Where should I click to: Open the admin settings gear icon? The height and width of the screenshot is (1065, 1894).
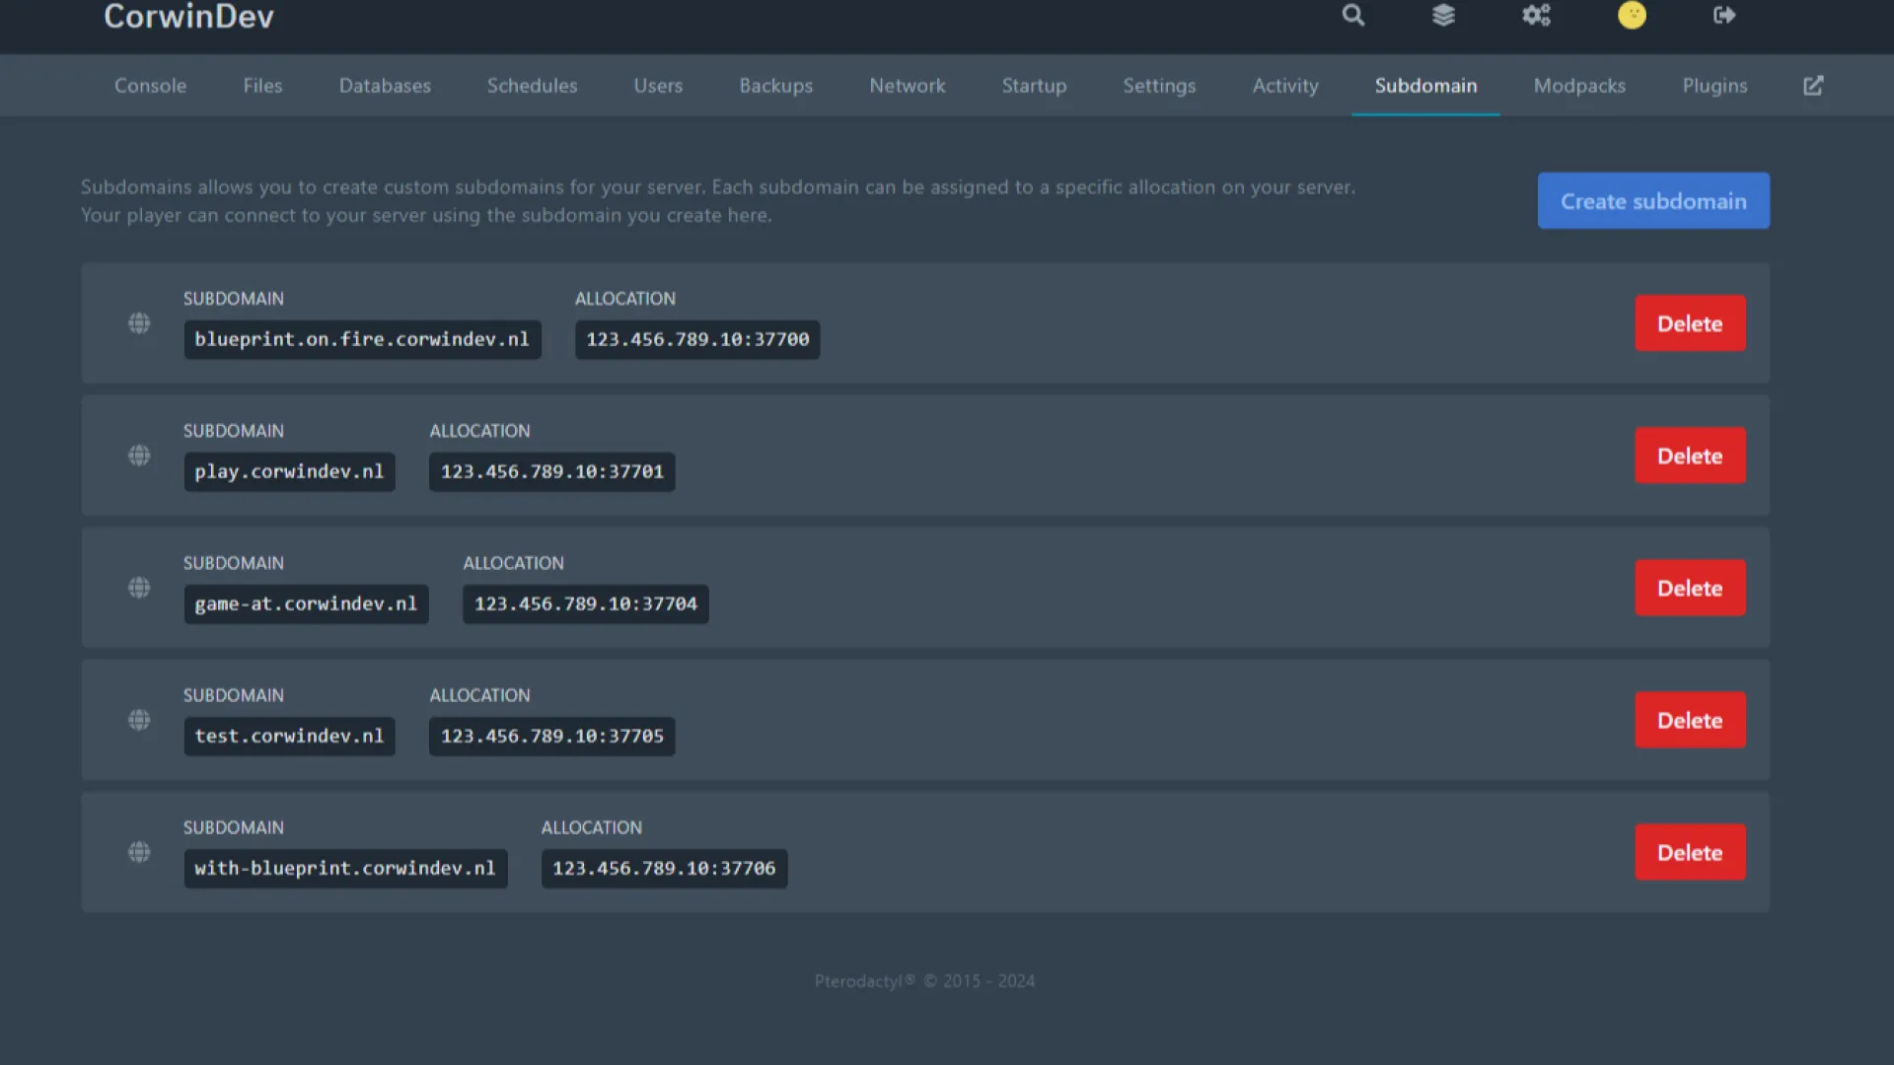point(1536,15)
